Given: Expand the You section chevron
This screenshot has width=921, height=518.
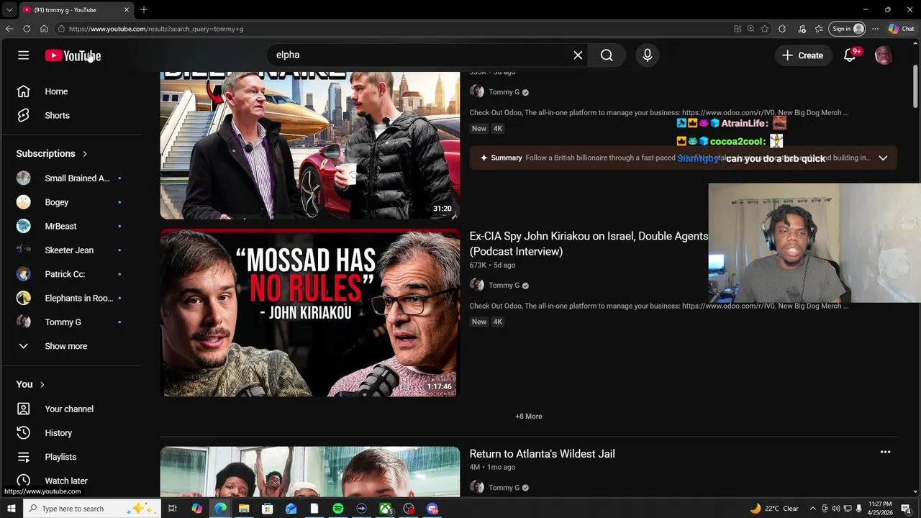Looking at the screenshot, I should (42, 384).
